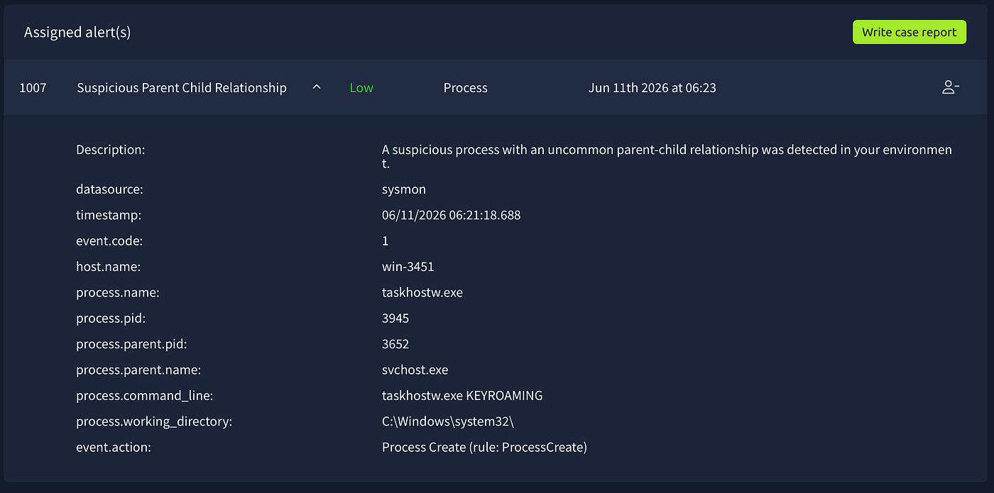Click the sysmon datasource value

[404, 189]
